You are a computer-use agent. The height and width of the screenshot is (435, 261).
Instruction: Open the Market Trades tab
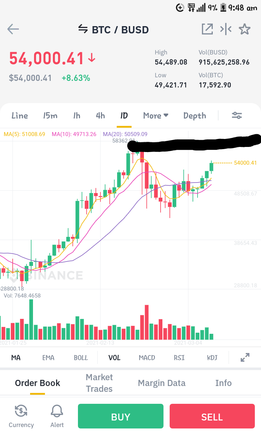(x=99, y=383)
